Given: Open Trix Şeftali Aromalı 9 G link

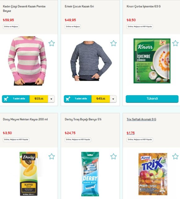Looking at the screenshot, I should tap(141, 119).
